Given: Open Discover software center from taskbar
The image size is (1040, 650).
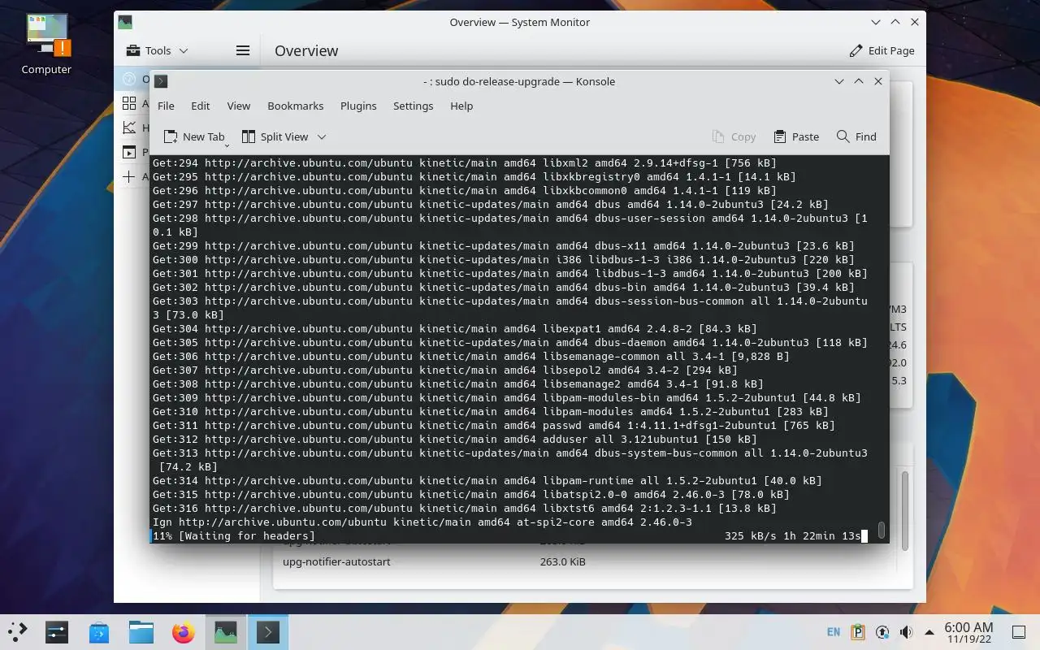Looking at the screenshot, I should click(99, 631).
